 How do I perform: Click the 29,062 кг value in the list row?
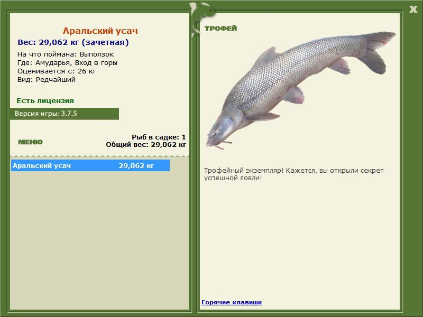(136, 165)
